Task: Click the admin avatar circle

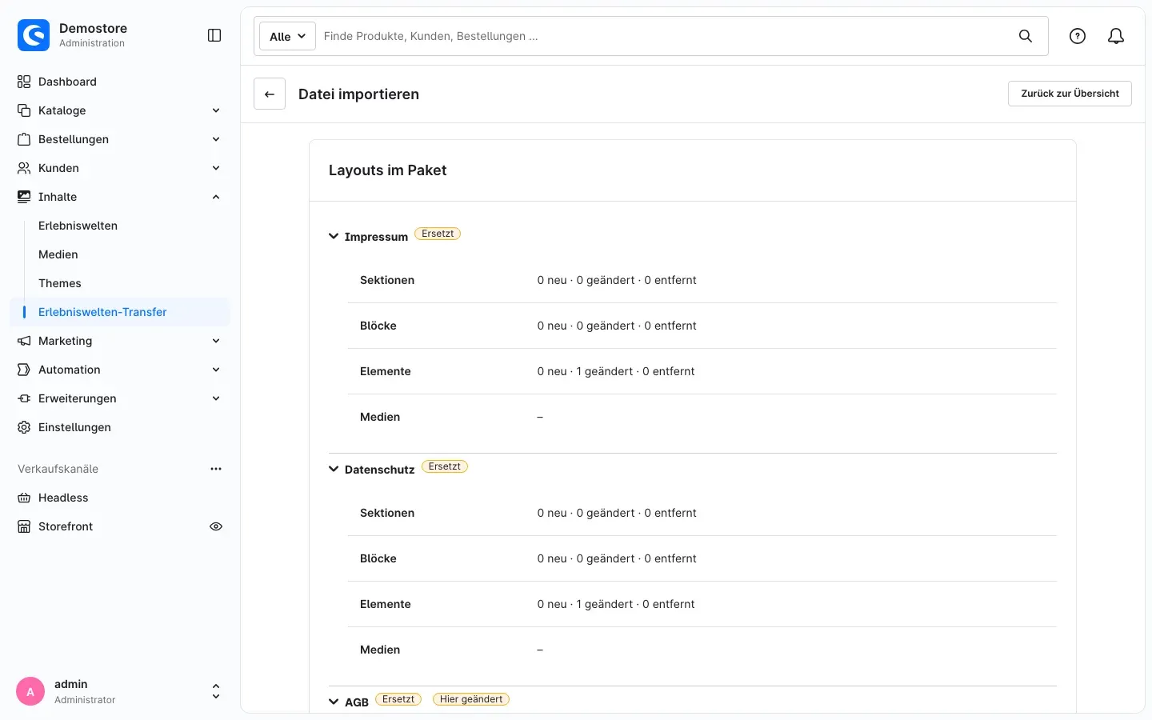Action: (x=30, y=691)
